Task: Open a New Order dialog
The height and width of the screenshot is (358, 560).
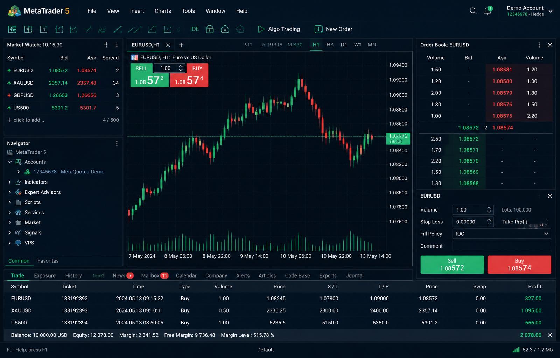Action: pos(334,29)
